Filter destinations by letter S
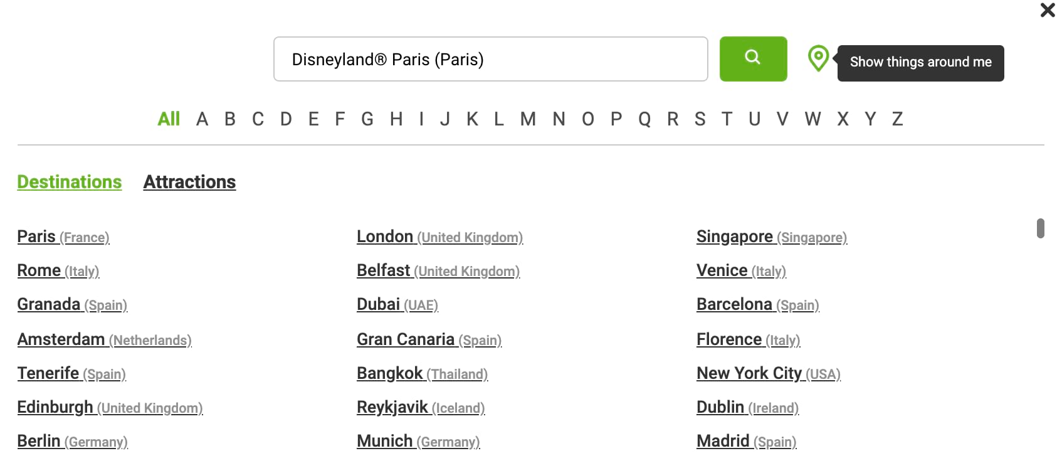This screenshot has width=1062, height=473. pyautogui.click(x=700, y=119)
